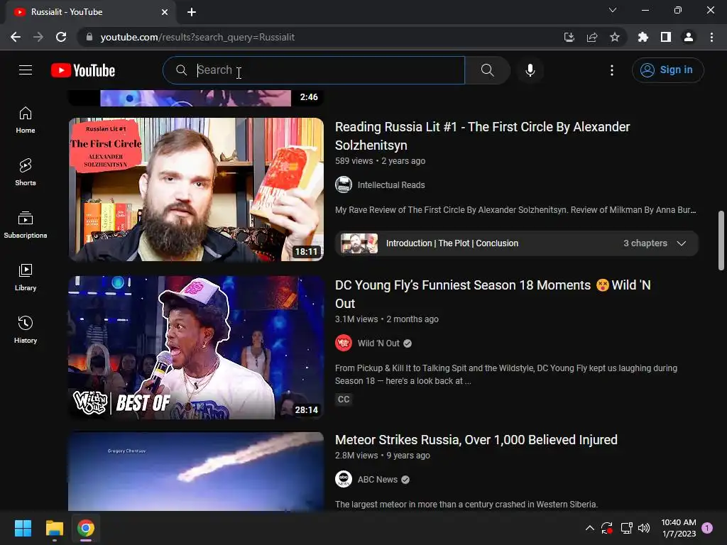The image size is (727, 545).
Task: Click the install app icon in address bar
Action: coord(569,37)
